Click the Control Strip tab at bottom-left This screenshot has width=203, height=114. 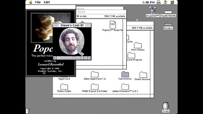[x=28, y=111]
